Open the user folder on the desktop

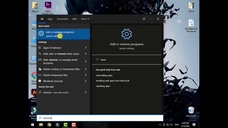tap(35, 7)
